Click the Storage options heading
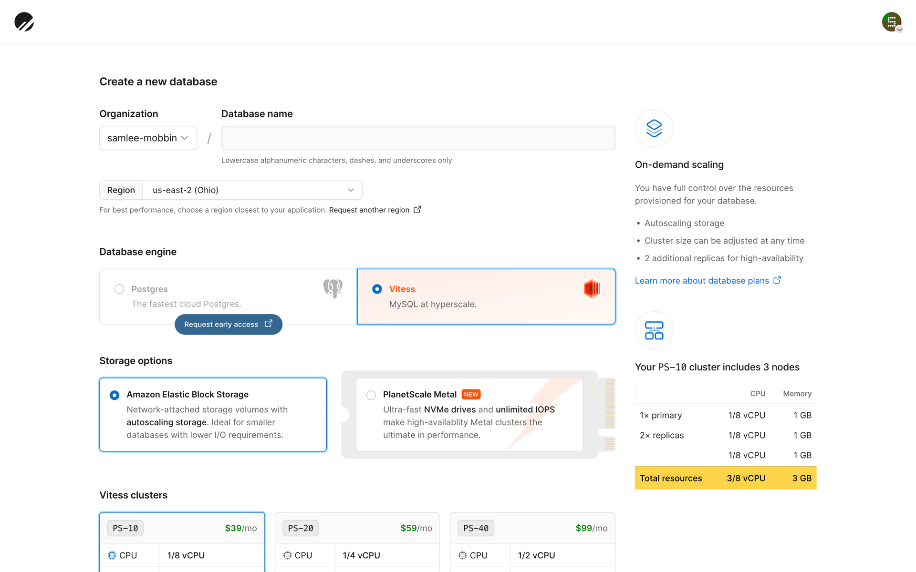This screenshot has height=572, width=916. pyautogui.click(x=136, y=361)
